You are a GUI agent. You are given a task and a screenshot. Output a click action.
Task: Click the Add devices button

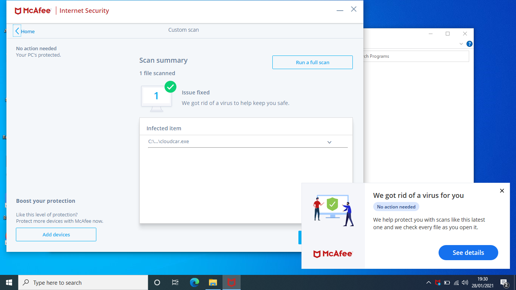coord(56,234)
